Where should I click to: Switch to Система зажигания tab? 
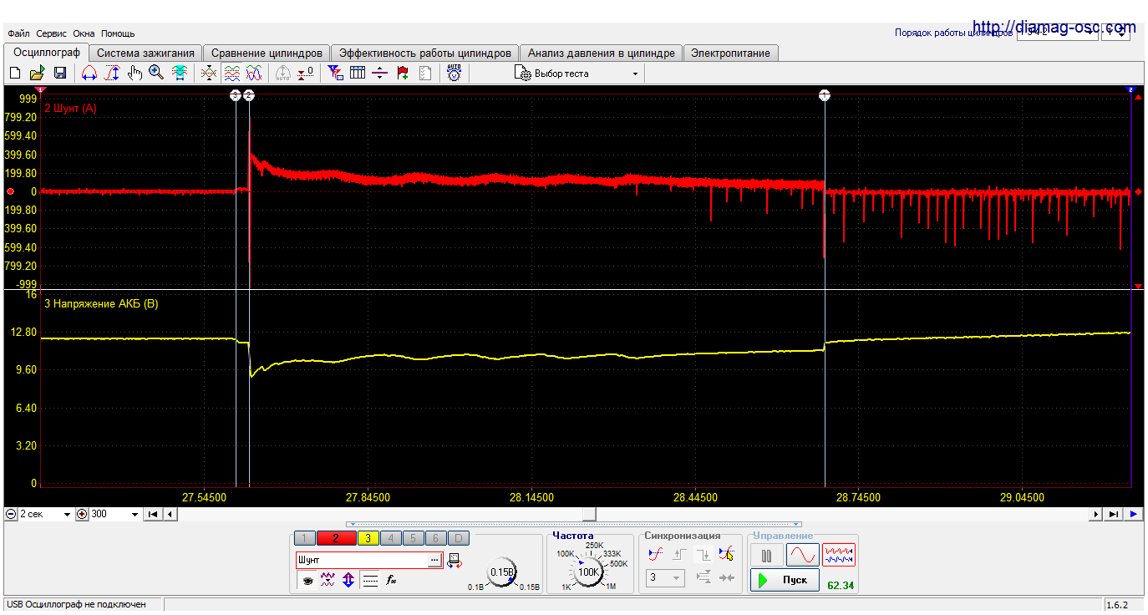pos(145,53)
